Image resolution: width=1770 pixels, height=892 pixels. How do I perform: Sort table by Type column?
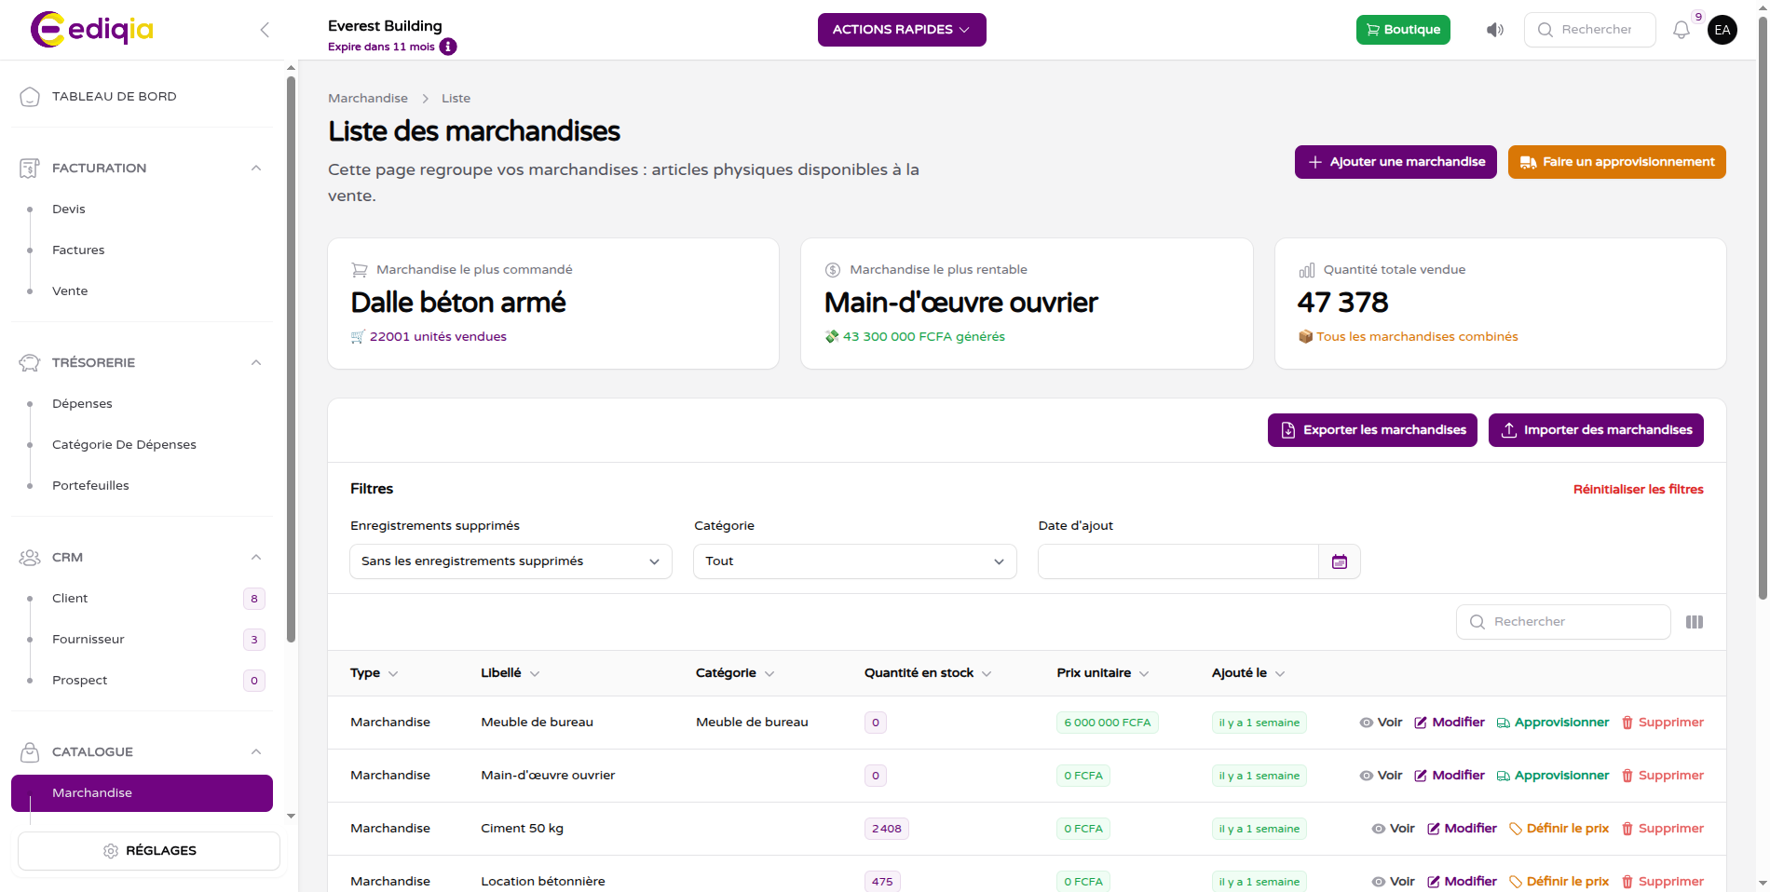click(374, 673)
